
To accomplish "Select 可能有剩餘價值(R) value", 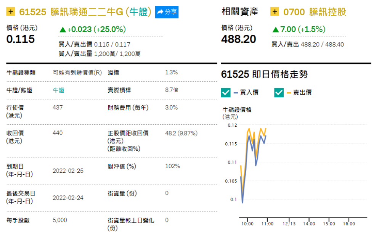I will point(77,73).
